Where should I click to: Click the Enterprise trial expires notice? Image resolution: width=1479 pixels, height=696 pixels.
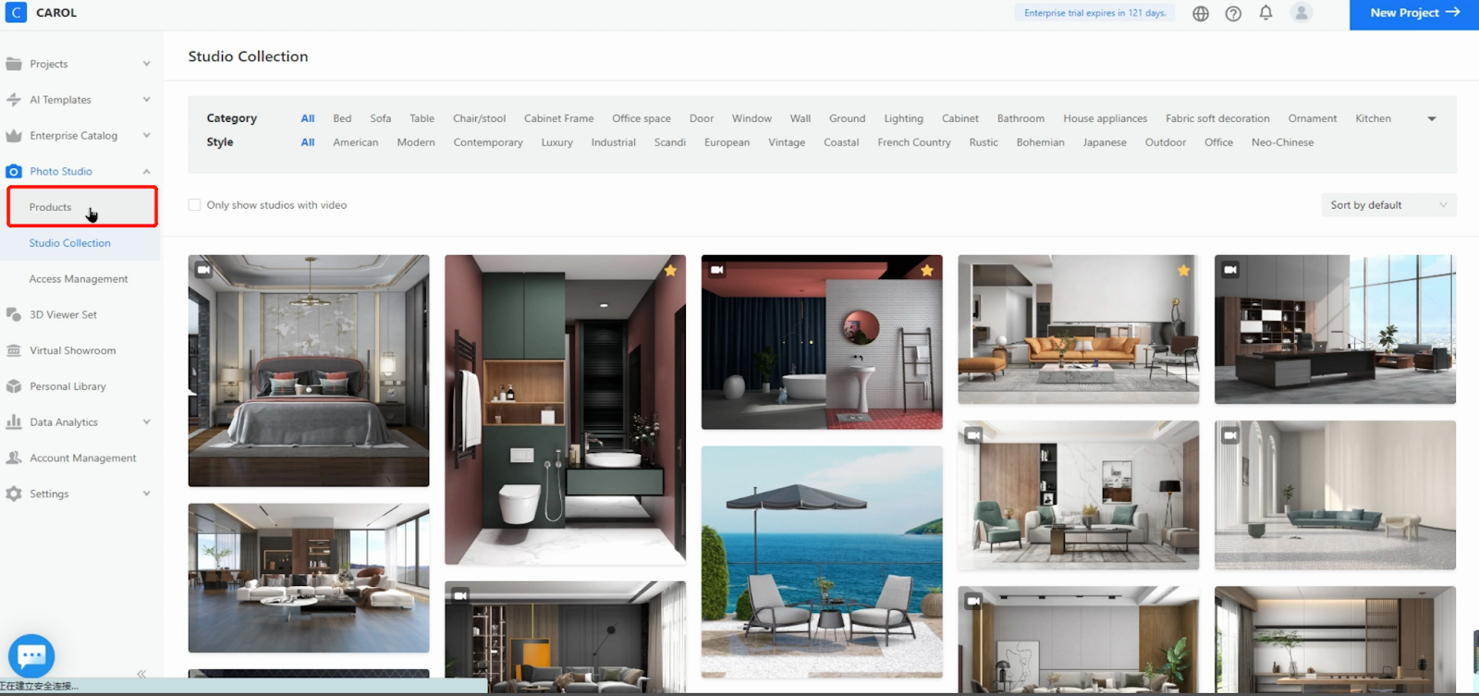click(x=1095, y=13)
